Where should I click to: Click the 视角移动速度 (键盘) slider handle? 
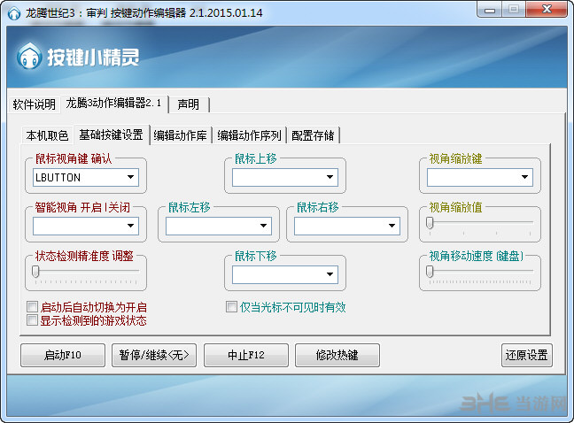click(x=430, y=272)
